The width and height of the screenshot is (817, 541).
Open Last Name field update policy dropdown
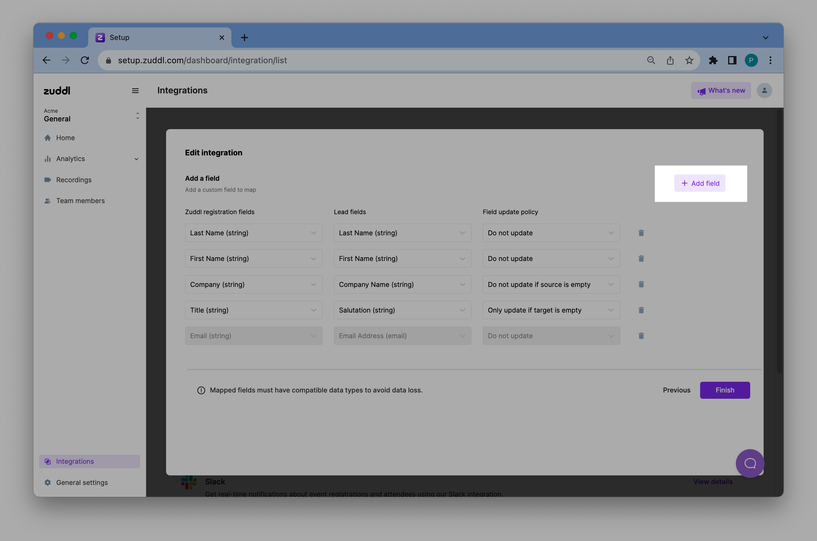click(551, 233)
